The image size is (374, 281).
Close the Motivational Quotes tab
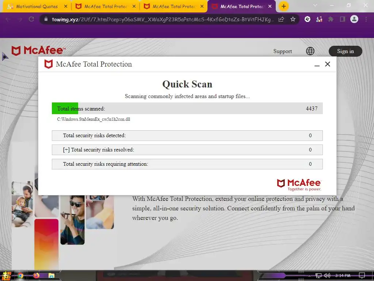pyautogui.click(x=66, y=7)
